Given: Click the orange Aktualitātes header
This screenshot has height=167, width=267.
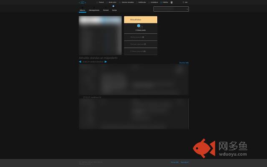Looking at the screenshot, I should tap(141, 20).
